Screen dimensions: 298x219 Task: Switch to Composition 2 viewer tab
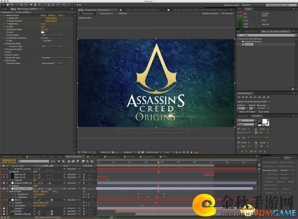[x=107, y=13]
